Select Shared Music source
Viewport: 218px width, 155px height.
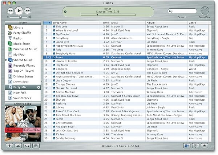tap(20, 60)
